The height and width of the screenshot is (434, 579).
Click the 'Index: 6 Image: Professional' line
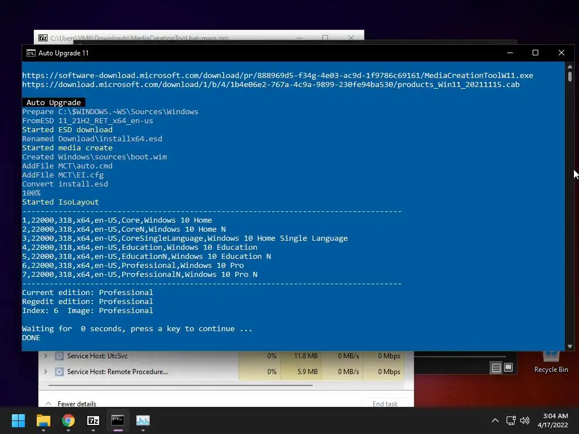(88, 310)
